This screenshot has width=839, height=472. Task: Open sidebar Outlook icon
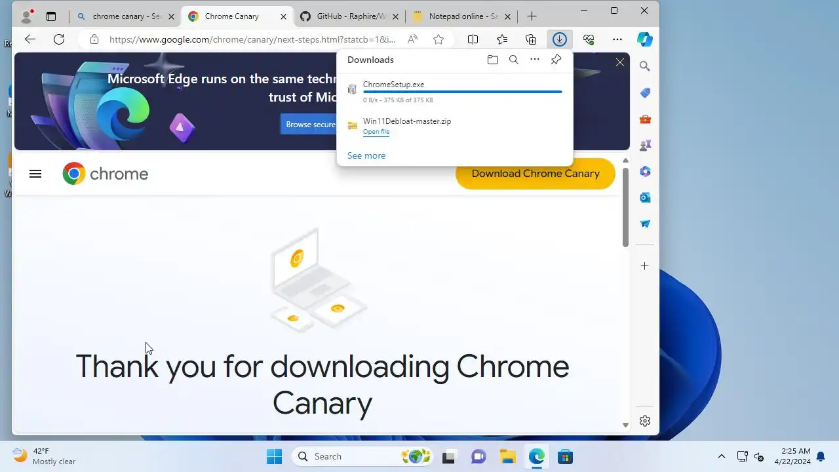[645, 197]
